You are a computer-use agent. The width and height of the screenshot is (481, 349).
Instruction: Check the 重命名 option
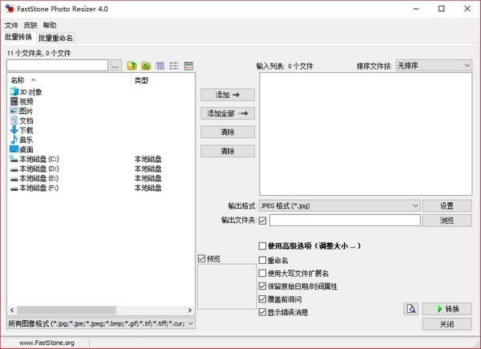click(262, 259)
